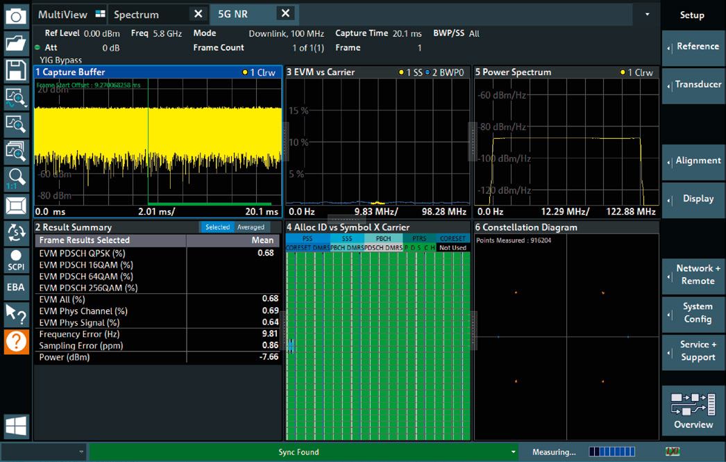Open the MultiView tab

63,15
